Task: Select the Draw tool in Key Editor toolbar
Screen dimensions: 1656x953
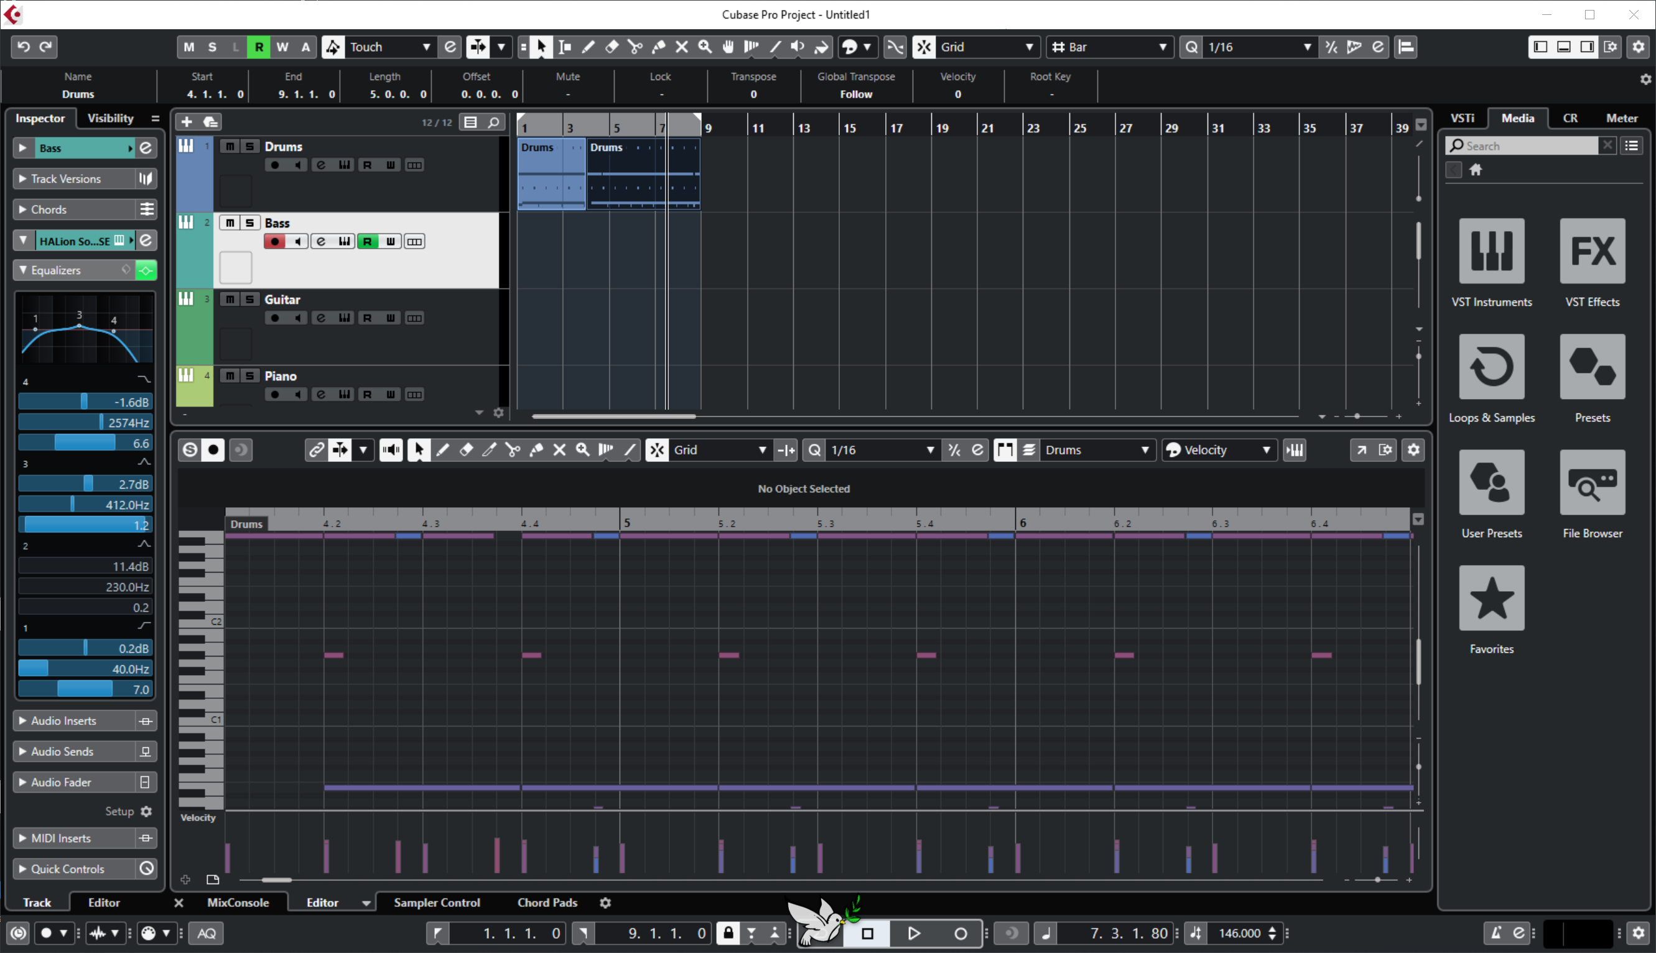Action: point(443,449)
